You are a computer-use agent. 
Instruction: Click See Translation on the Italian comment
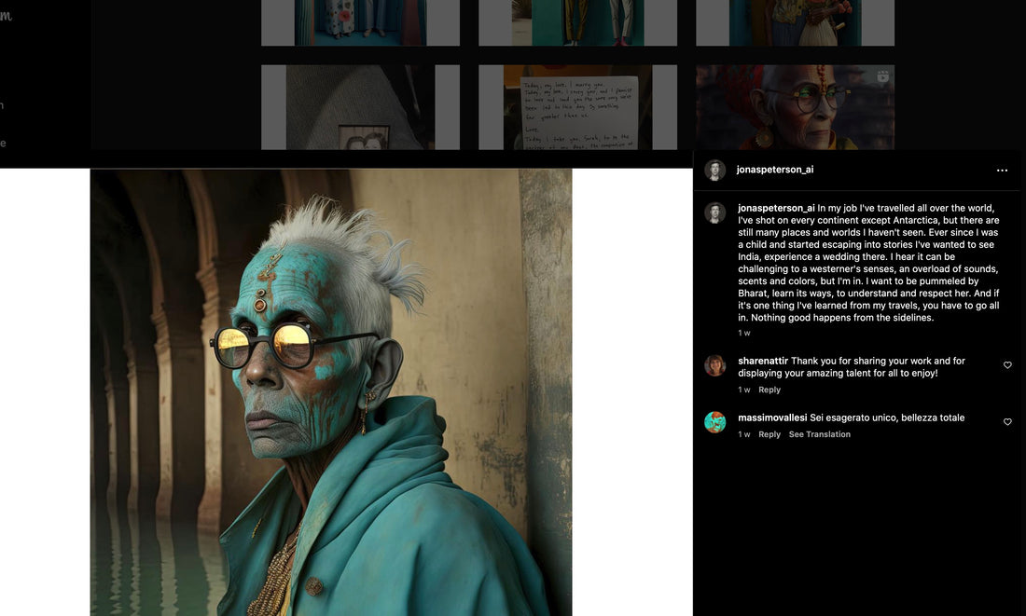pyautogui.click(x=819, y=434)
